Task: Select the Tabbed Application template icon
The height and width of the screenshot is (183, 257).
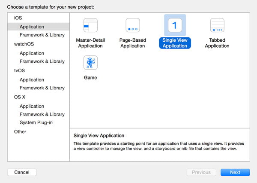Action: point(217,26)
